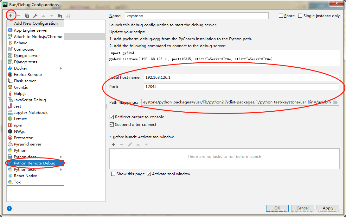The height and width of the screenshot is (217, 346).
Task: Choose NW.js configuration
Action: [35, 132]
